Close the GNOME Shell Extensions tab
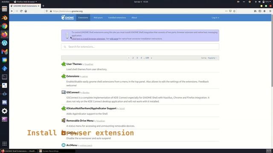 (x=38, y=6)
